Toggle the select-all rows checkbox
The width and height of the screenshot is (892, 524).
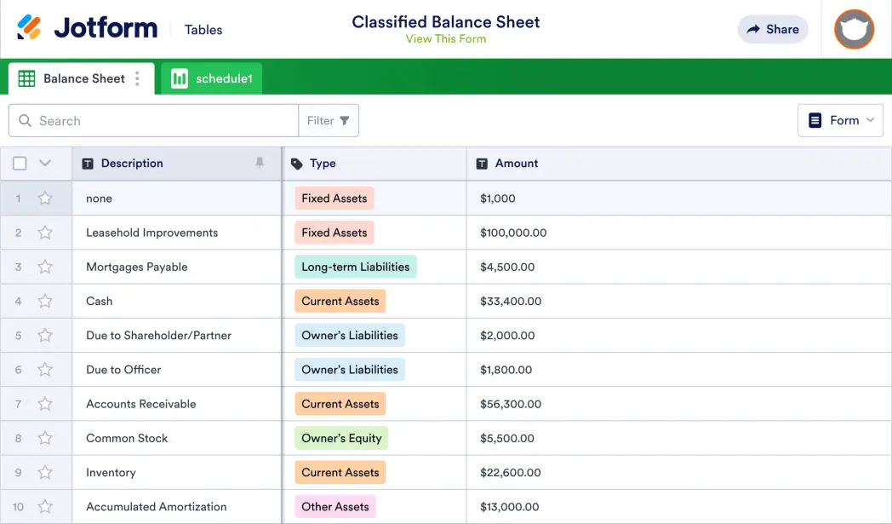pos(20,163)
